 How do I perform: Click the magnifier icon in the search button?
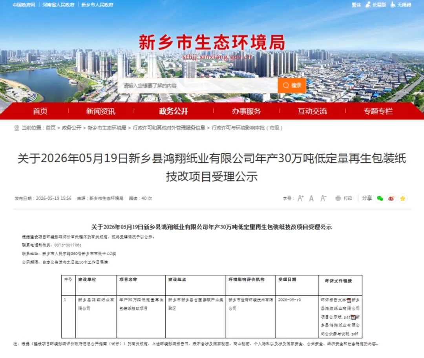(286, 85)
